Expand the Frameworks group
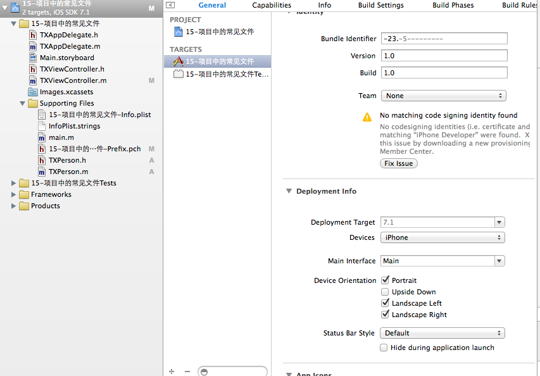Screen dimensions: 540x376 tap(13, 194)
